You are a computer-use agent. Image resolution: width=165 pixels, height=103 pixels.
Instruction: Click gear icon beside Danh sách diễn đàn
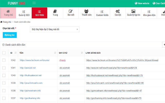pos(3,45)
